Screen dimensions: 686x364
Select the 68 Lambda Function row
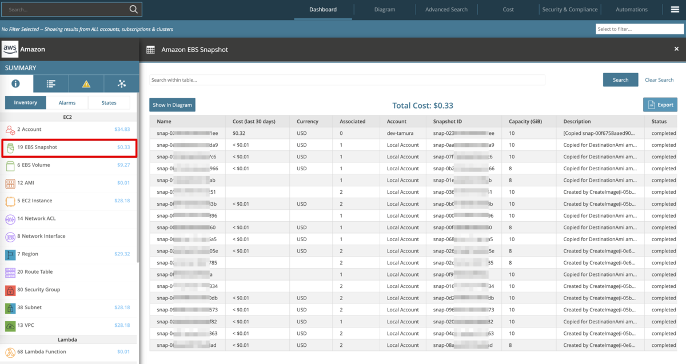69,352
